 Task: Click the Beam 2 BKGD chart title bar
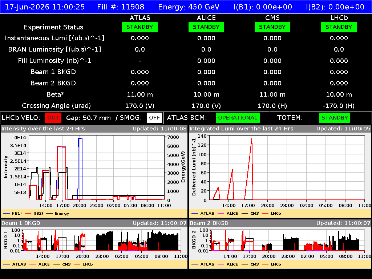click(x=280, y=223)
